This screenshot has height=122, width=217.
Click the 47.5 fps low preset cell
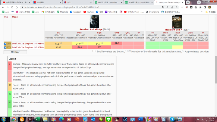coord(58,43)
